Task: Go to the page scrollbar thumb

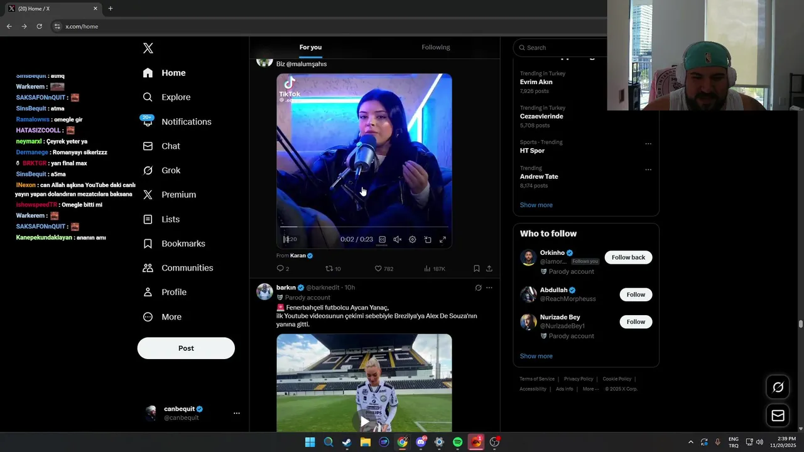Action: [801, 324]
